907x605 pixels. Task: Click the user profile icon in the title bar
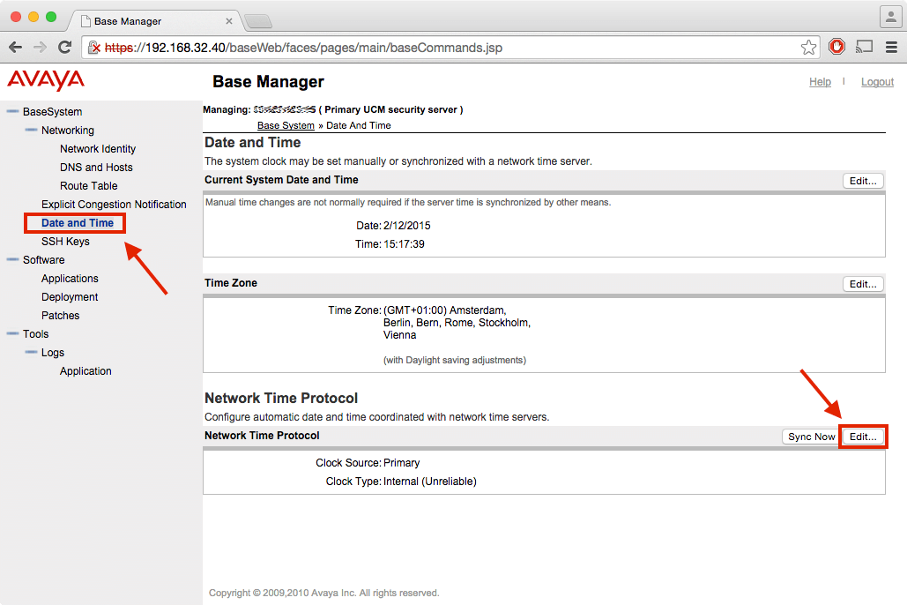[891, 17]
